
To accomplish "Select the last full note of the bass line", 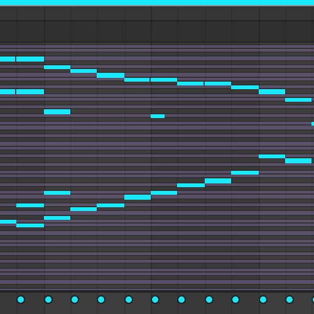I will coord(298,161).
